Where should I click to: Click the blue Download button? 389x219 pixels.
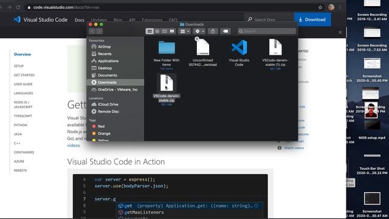coord(312,19)
